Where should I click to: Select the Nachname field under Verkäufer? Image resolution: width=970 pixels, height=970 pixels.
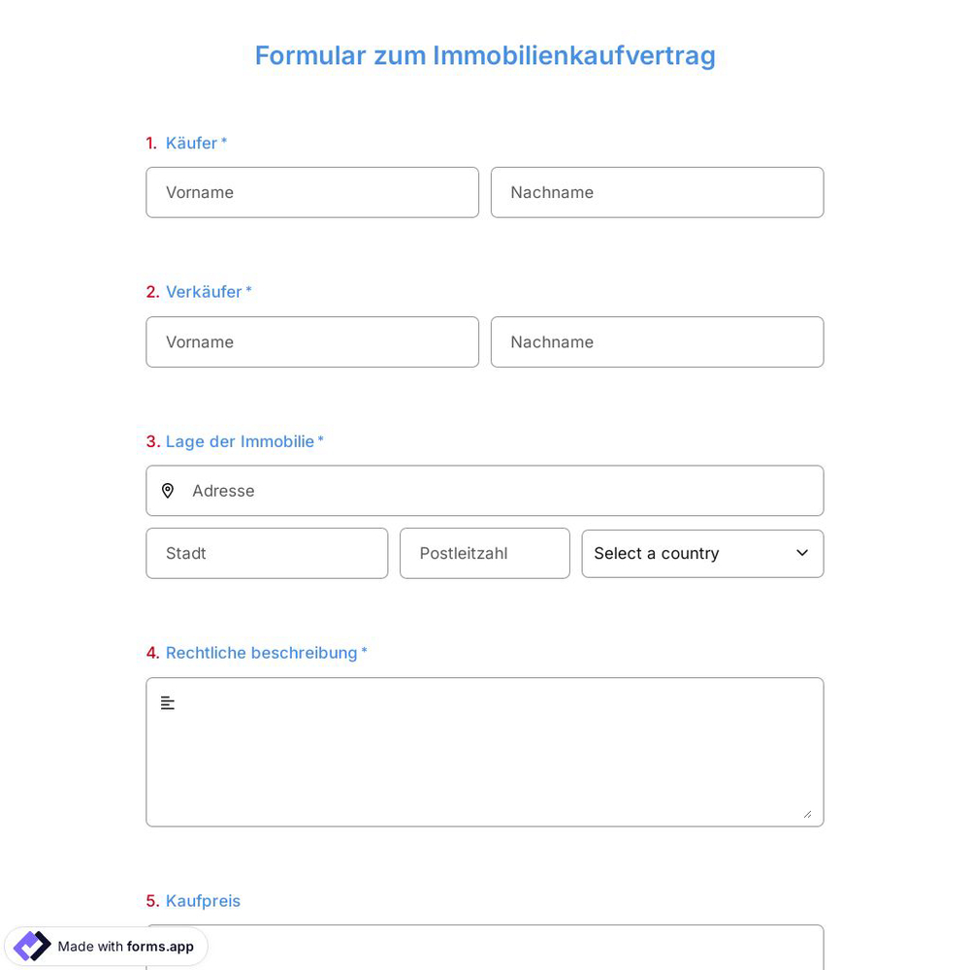[657, 341]
